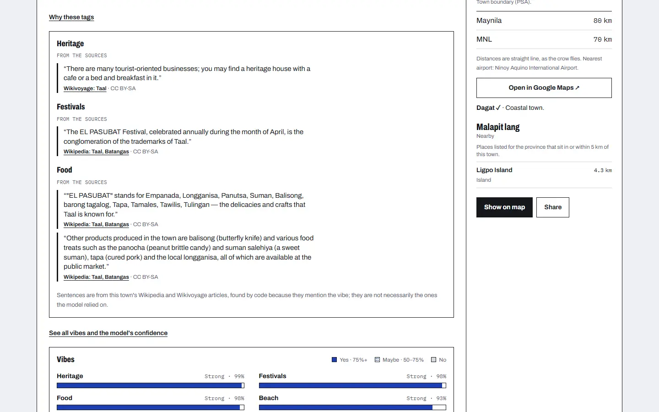Click the Beach confidence bar
The height and width of the screenshot is (412, 659).
tap(352, 407)
